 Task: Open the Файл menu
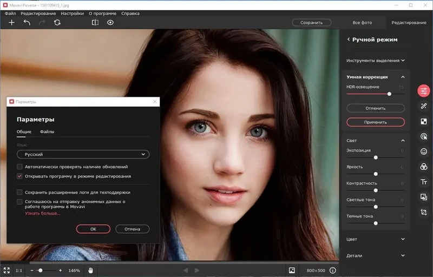click(x=10, y=14)
